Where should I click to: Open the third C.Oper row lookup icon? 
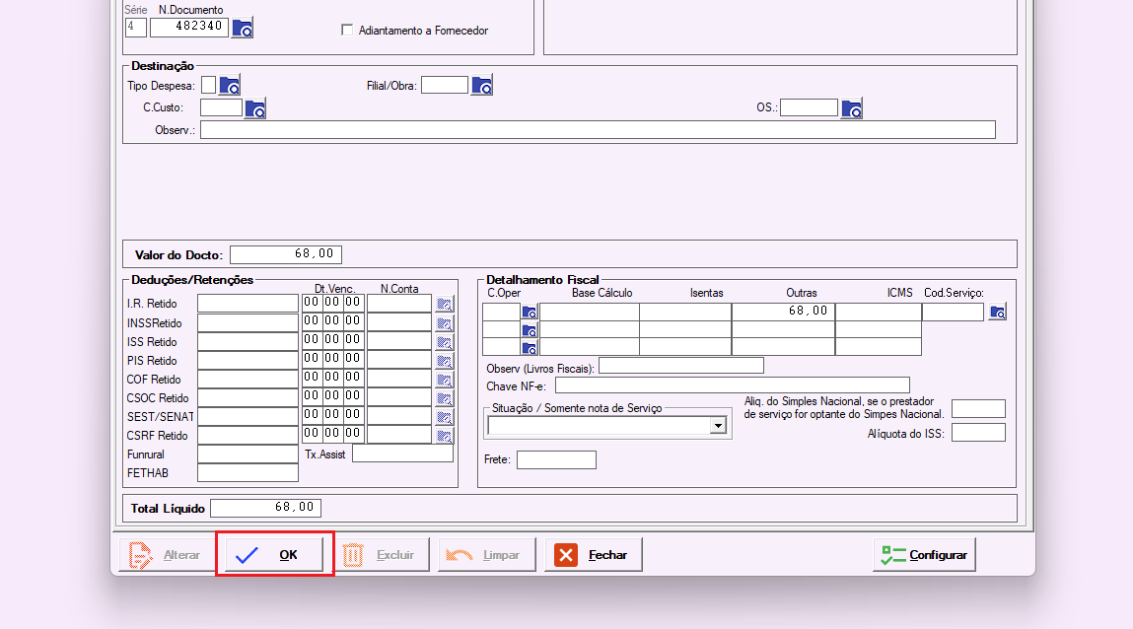530,348
